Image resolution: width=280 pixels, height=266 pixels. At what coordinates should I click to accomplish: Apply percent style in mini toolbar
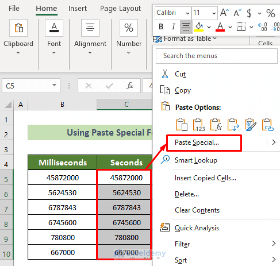click(271, 13)
